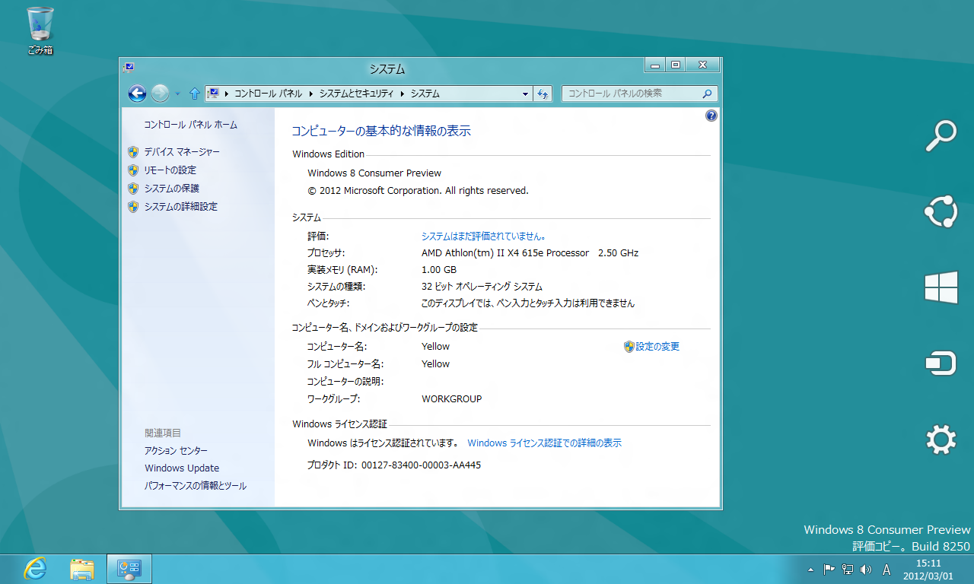Open リモートの設定 in the sidebar
This screenshot has height=584, width=974.
pos(170,170)
